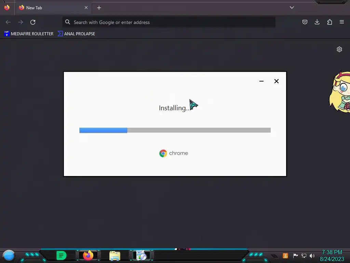Show hidden tray icons arrow
The width and height of the screenshot is (350, 263).
tap(274, 256)
